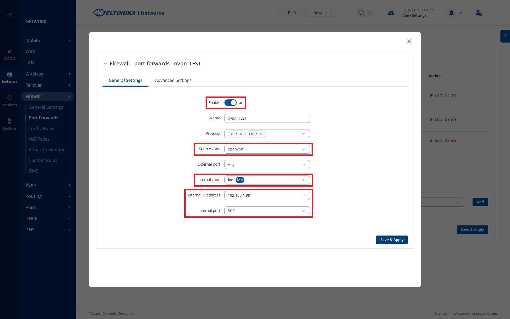This screenshot has width=510, height=319.
Task: Collapse the sidebar with double-chevron icon
Action: pos(10,15)
